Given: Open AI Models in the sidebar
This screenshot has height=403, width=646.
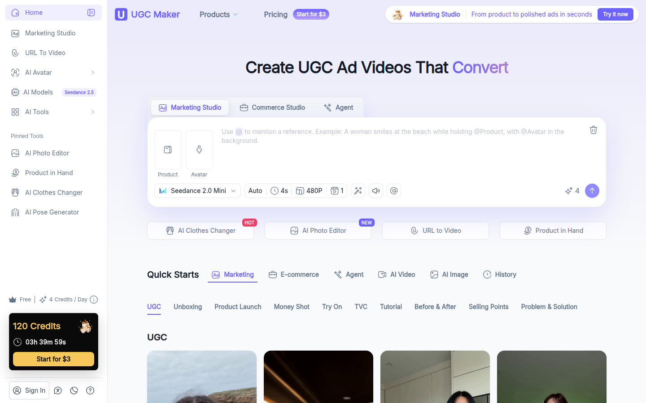Looking at the screenshot, I should point(53,92).
